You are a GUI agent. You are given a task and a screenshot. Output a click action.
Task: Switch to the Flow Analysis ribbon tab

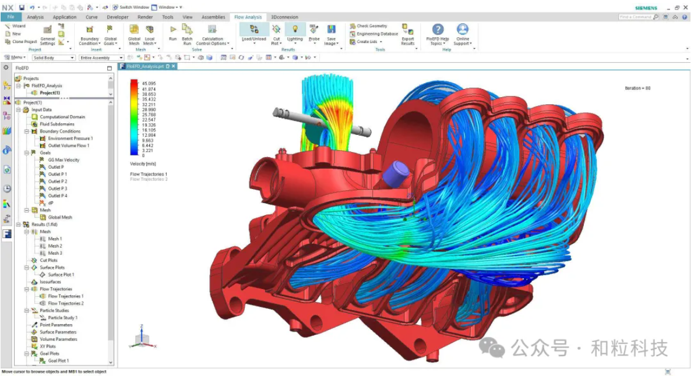(x=248, y=17)
